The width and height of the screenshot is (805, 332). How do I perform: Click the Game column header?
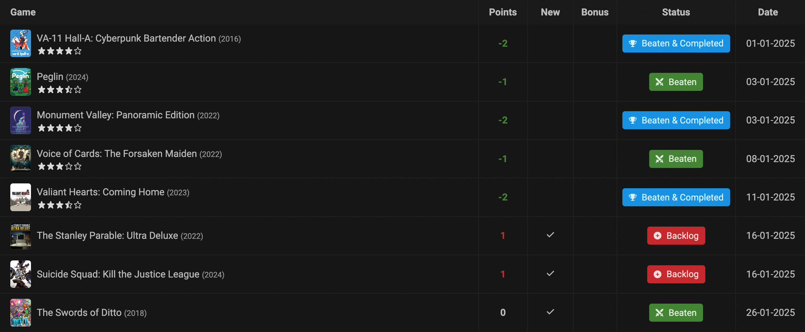point(23,12)
